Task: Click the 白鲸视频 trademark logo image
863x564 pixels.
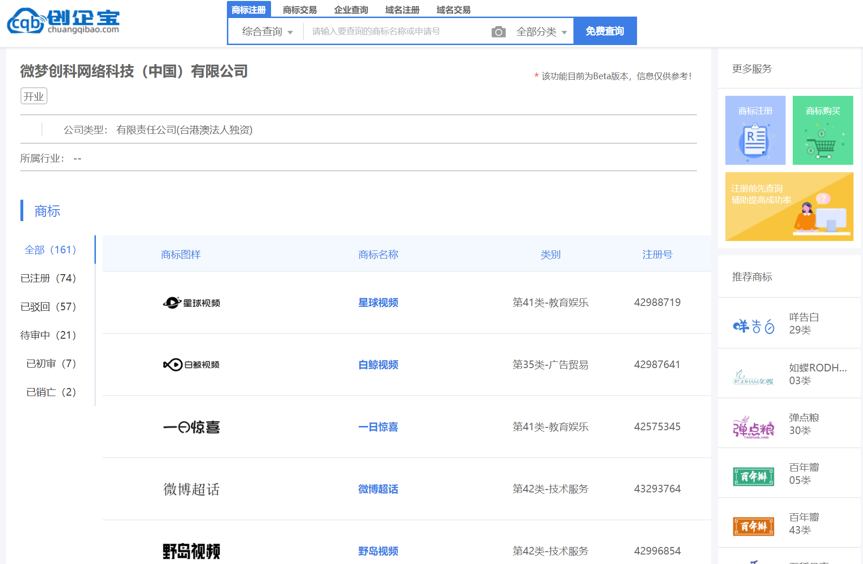Action: point(191,365)
